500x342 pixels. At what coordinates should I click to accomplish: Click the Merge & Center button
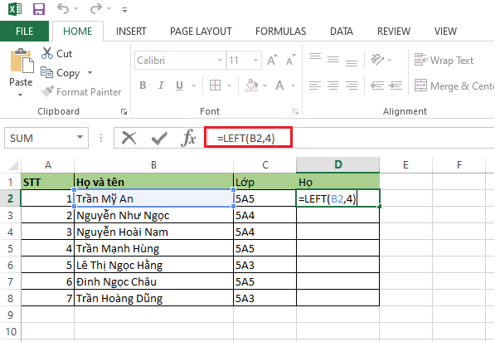454,85
